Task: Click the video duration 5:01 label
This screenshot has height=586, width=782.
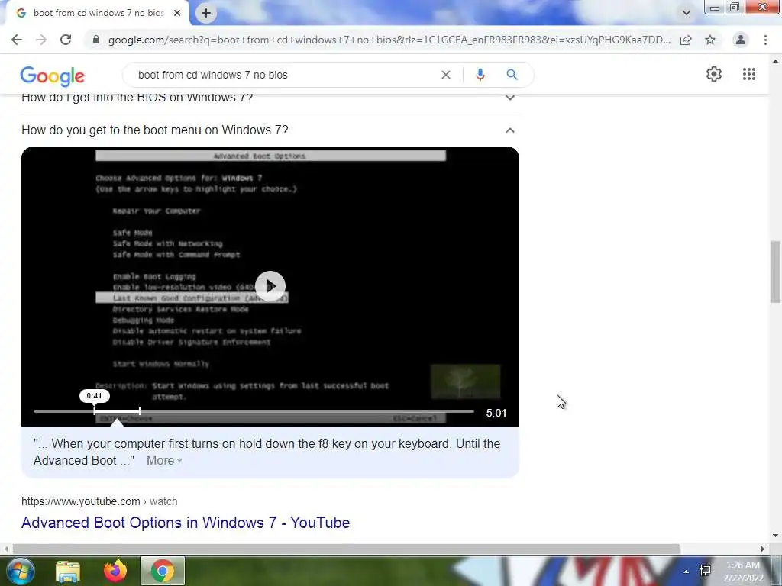Action: click(x=496, y=413)
